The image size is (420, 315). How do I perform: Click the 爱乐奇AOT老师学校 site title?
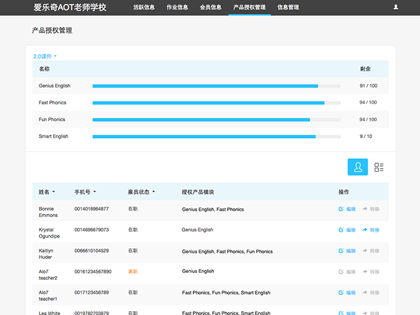click(70, 8)
